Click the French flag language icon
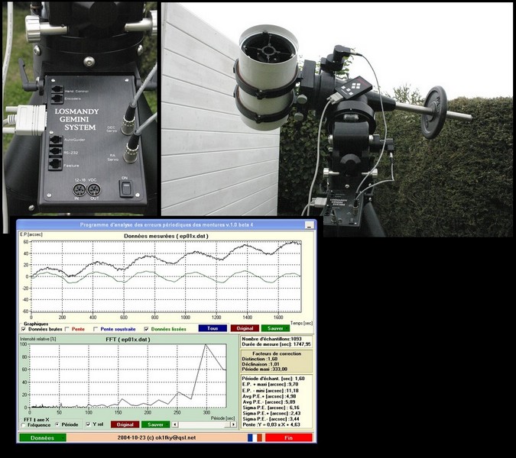The width and height of the screenshot is (516, 458). [255, 437]
